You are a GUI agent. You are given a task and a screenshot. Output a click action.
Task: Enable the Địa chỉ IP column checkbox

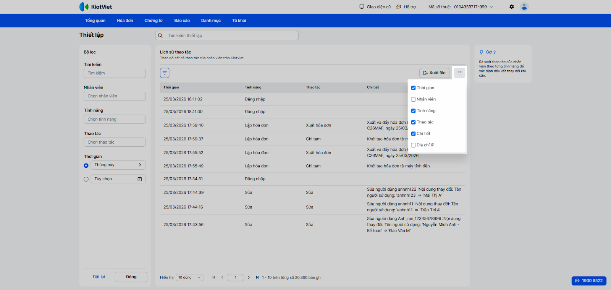pyautogui.click(x=413, y=145)
